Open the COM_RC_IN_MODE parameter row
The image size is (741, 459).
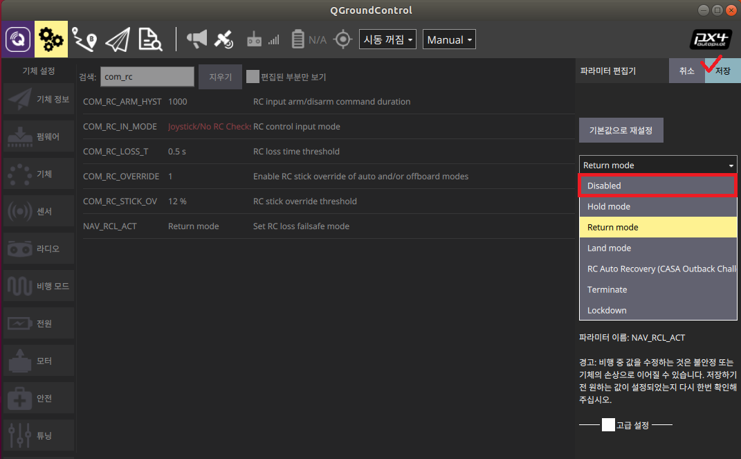[x=329, y=126]
